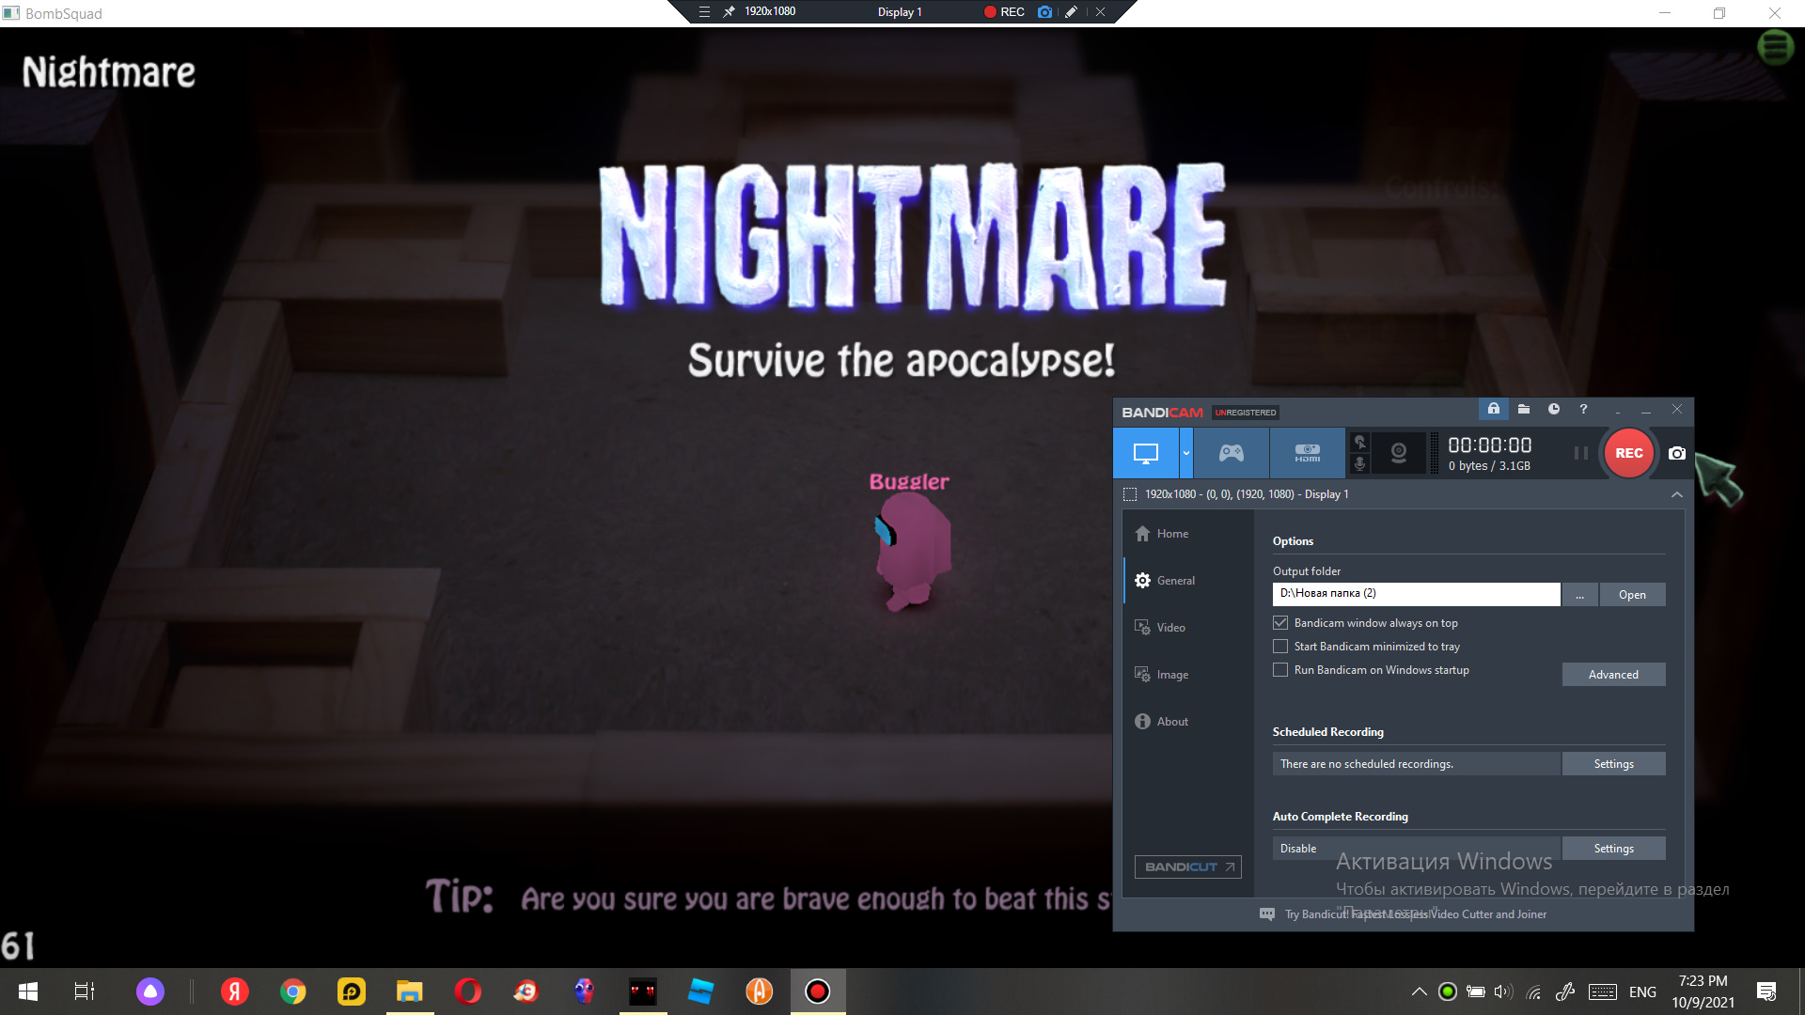1805x1015 pixels.
Task: Click the Advanced options button
Action: coord(1612,675)
